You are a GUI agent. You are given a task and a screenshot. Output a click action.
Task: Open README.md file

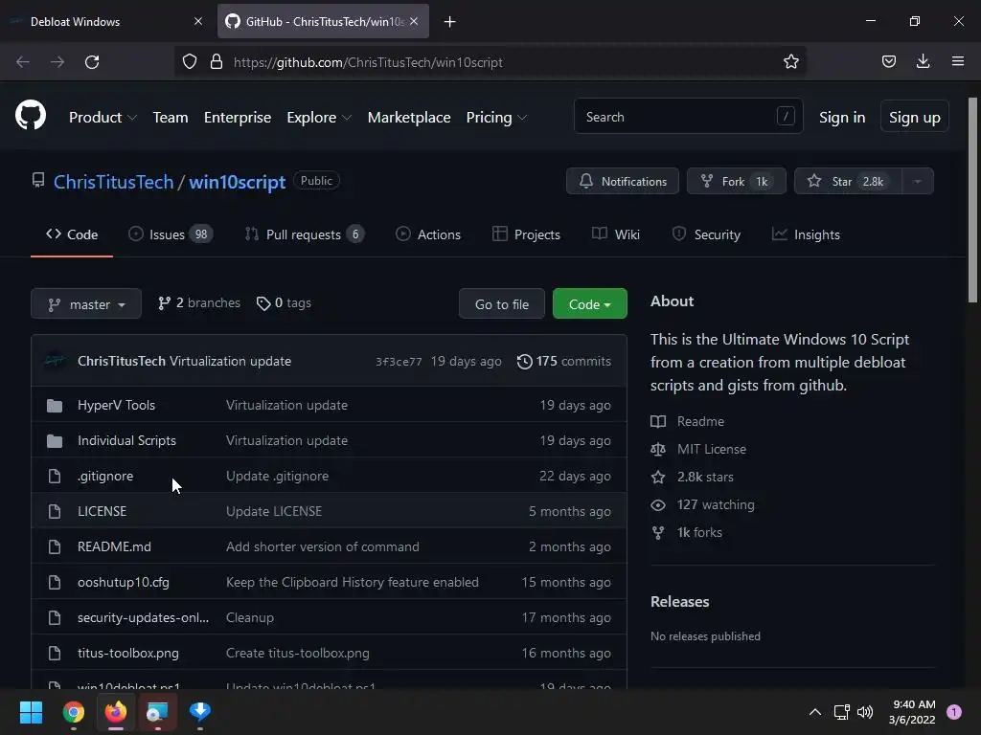coord(114,546)
